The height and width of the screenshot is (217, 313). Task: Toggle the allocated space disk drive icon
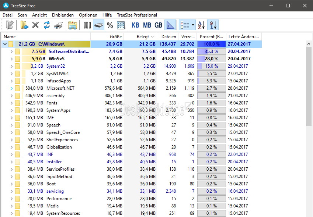[98, 25]
